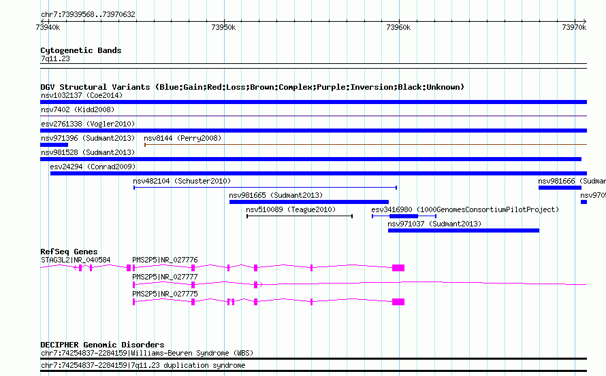Open the esv2761338 (Vogler2010) variant label
This screenshot has height=376, width=606.
pos(88,124)
